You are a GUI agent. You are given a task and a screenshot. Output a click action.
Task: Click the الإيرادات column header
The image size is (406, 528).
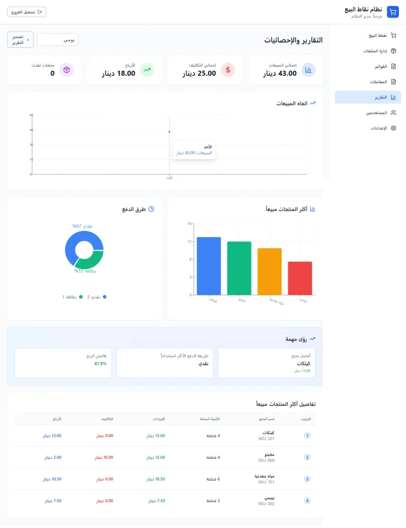(x=158, y=419)
